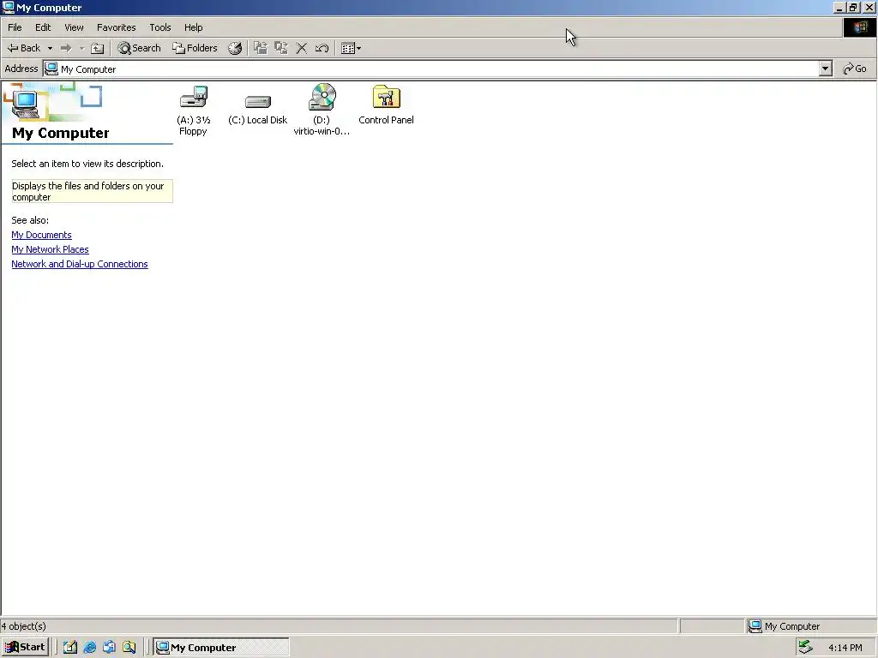Click the large My Computer heading in the left pane
The height and width of the screenshot is (658, 878).
61,133
